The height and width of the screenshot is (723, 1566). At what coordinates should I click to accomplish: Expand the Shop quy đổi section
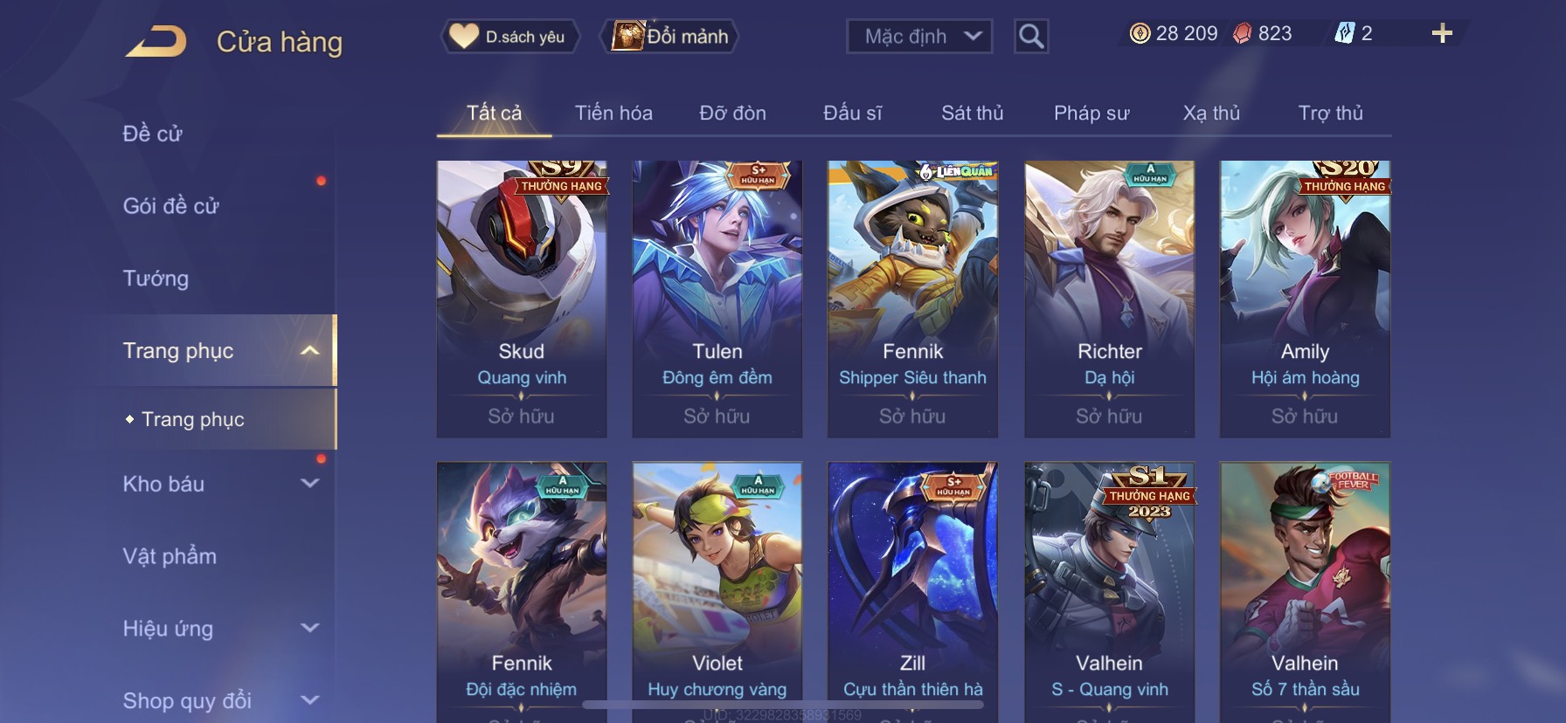coord(309,699)
